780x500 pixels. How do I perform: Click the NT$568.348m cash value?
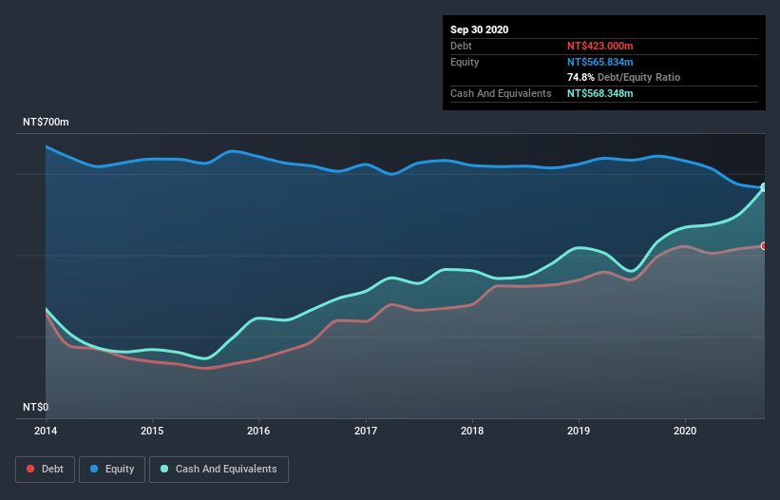(x=599, y=93)
